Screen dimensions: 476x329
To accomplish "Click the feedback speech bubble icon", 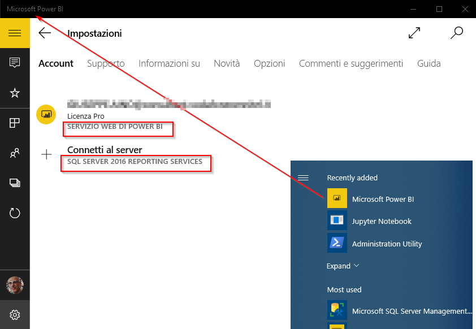I will pos(15,62).
